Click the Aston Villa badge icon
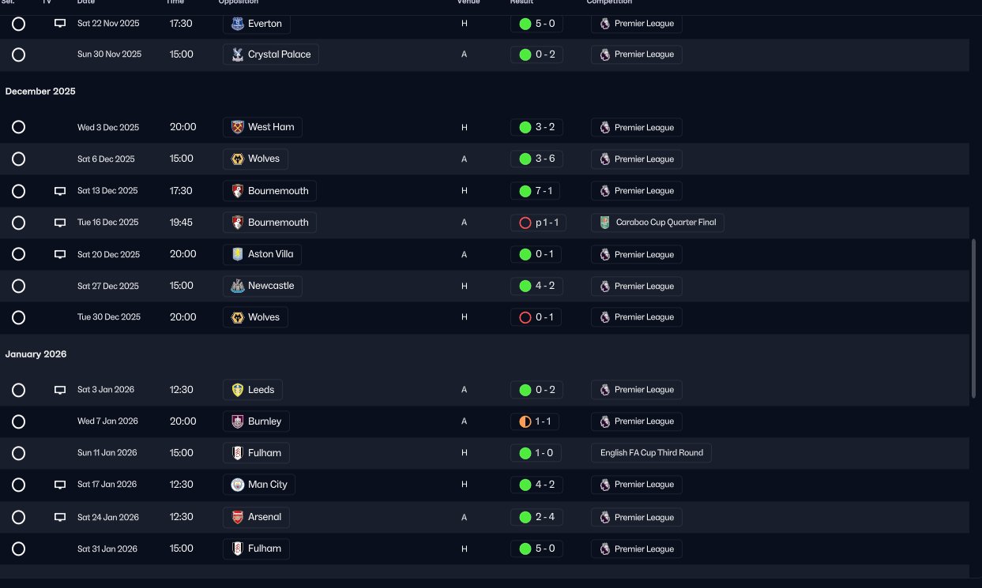Screen dimensions: 982x588 pyautogui.click(x=238, y=254)
